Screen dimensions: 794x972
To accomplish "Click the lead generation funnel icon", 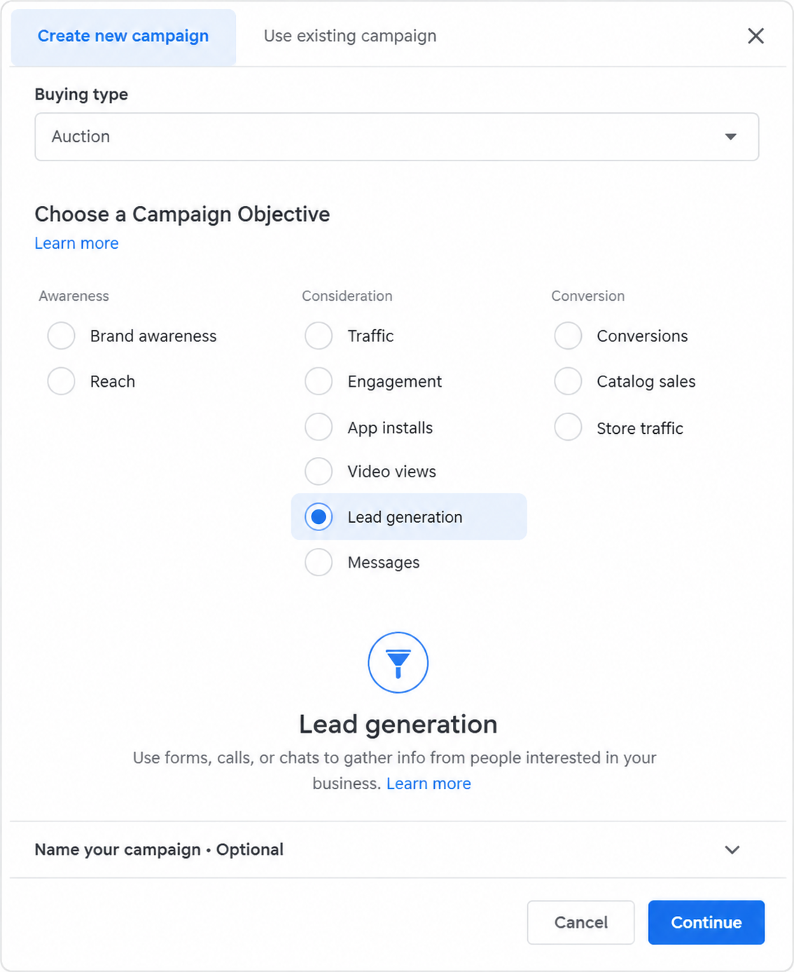I will pos(398,663).
